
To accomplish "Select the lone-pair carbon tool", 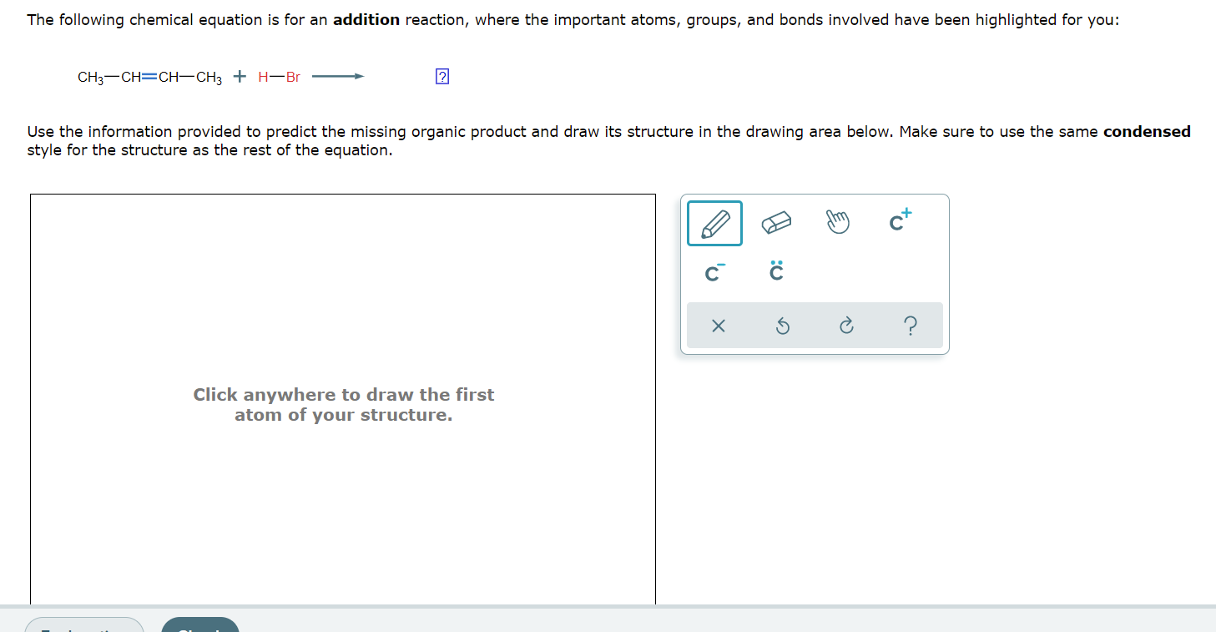I will [x=776, y=271].
